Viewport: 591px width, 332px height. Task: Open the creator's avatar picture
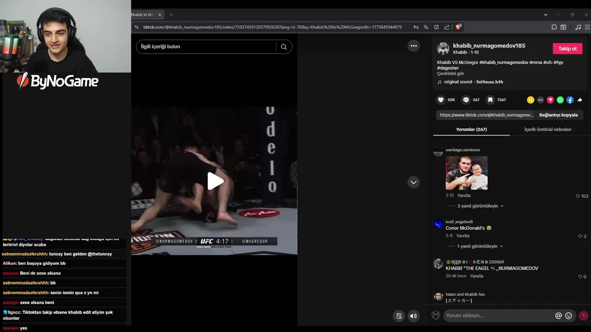pyautogui.click(x=443, y=48)
